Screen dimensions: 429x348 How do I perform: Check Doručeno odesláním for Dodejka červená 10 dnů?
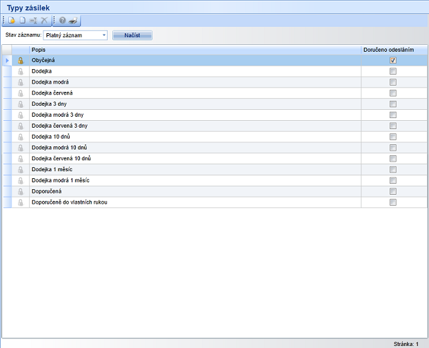[x=393, y=159]
